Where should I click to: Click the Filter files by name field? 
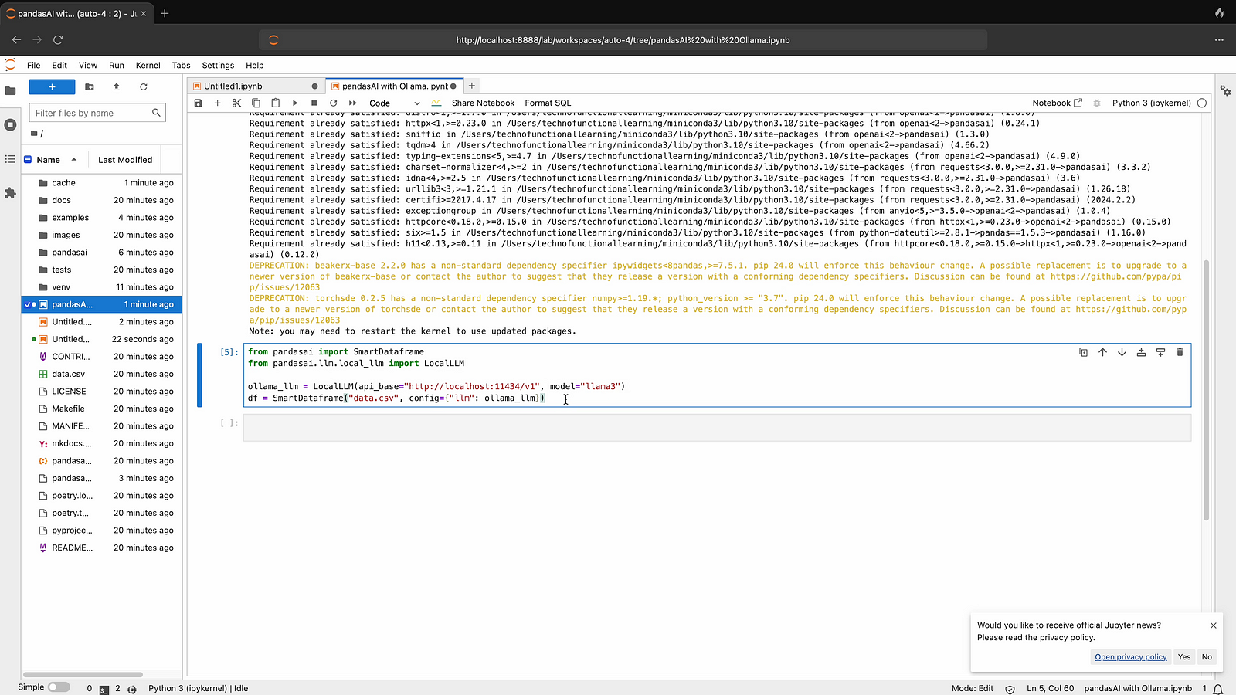(91, 113)
